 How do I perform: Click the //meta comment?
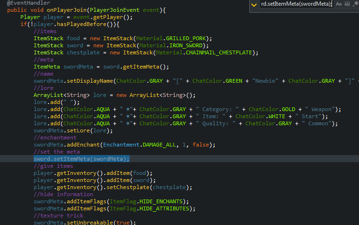44,60
